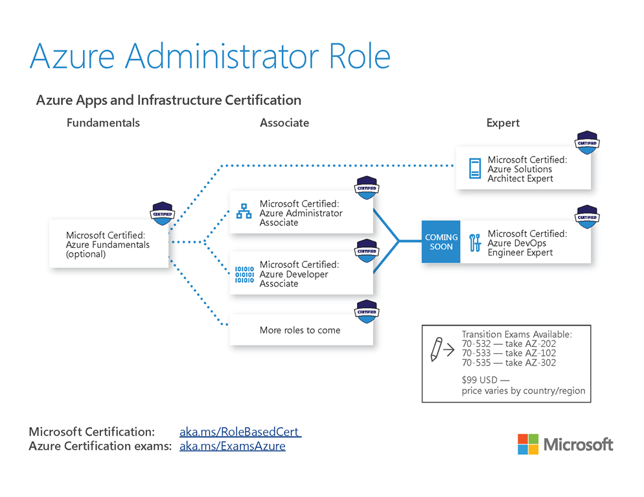Screen dimensions: 644x497
Task: Click the Associate column heading
Action: click(x=284, y=123)
